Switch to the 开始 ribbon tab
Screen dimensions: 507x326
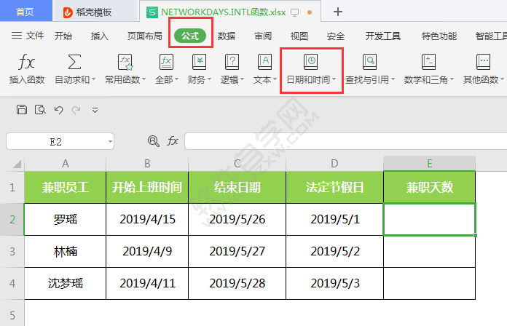coord(63,36)
